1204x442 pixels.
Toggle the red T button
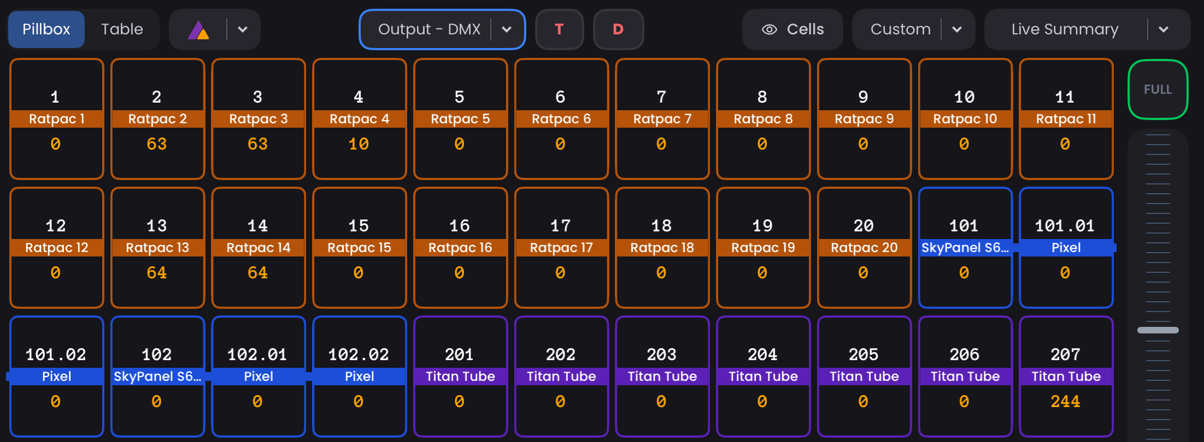click(x=559, y=29)
